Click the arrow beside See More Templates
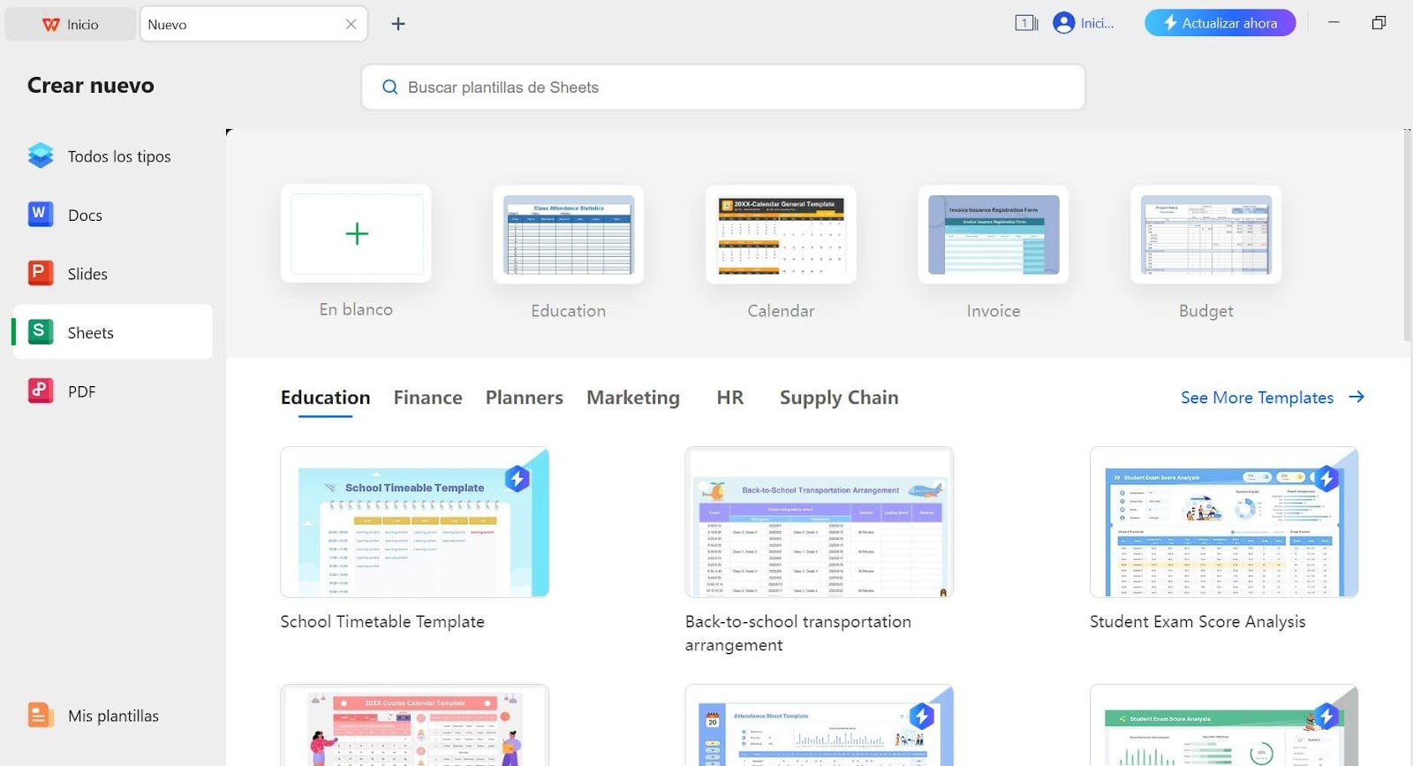The width and height of the screenshot is (1413, 766). [1356, 398]
